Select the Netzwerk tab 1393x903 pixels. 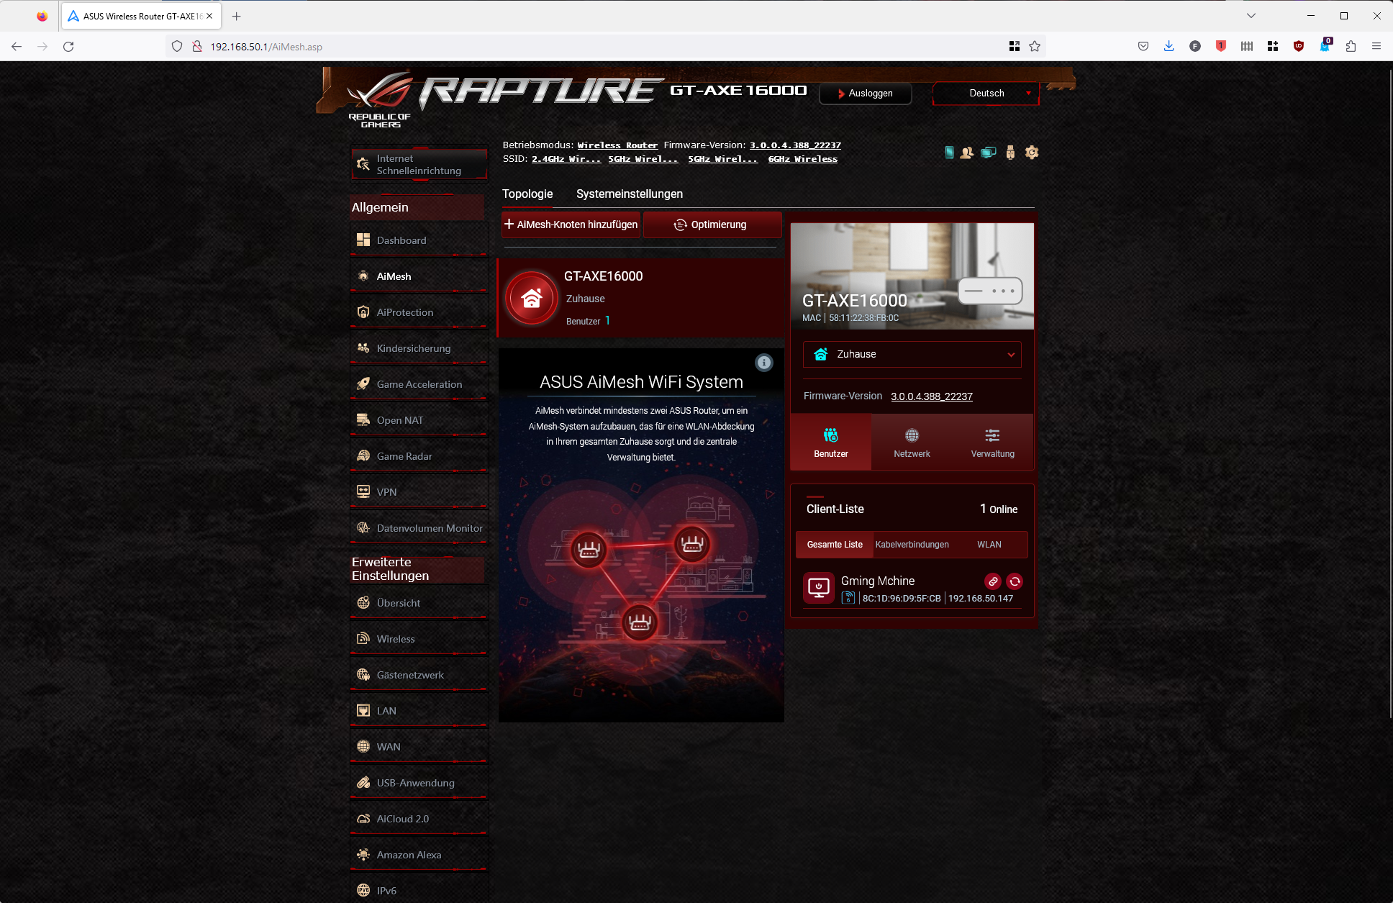click(x=912, y=443)
